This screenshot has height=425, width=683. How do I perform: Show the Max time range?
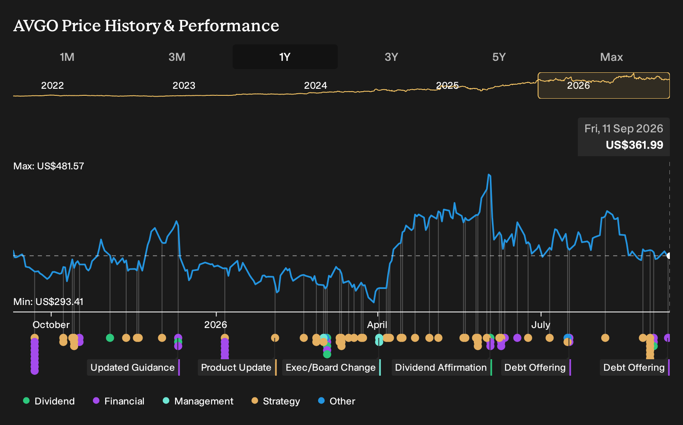611,57
